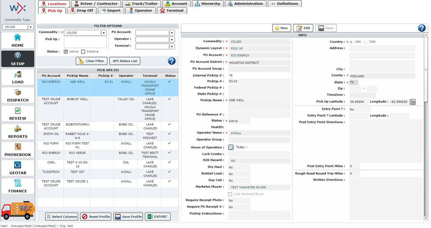
Task: Sort by the Status column header
Action: (x=170, y=76)
